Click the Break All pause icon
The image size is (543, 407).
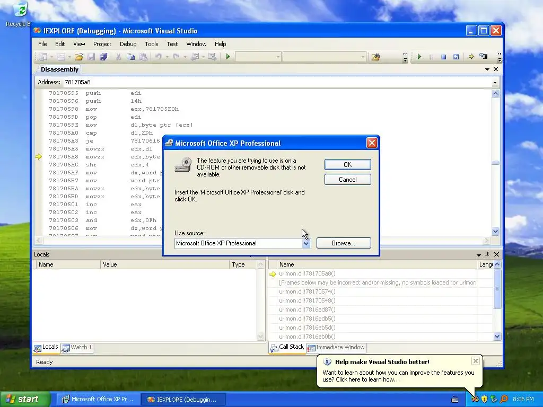[432, 56]
